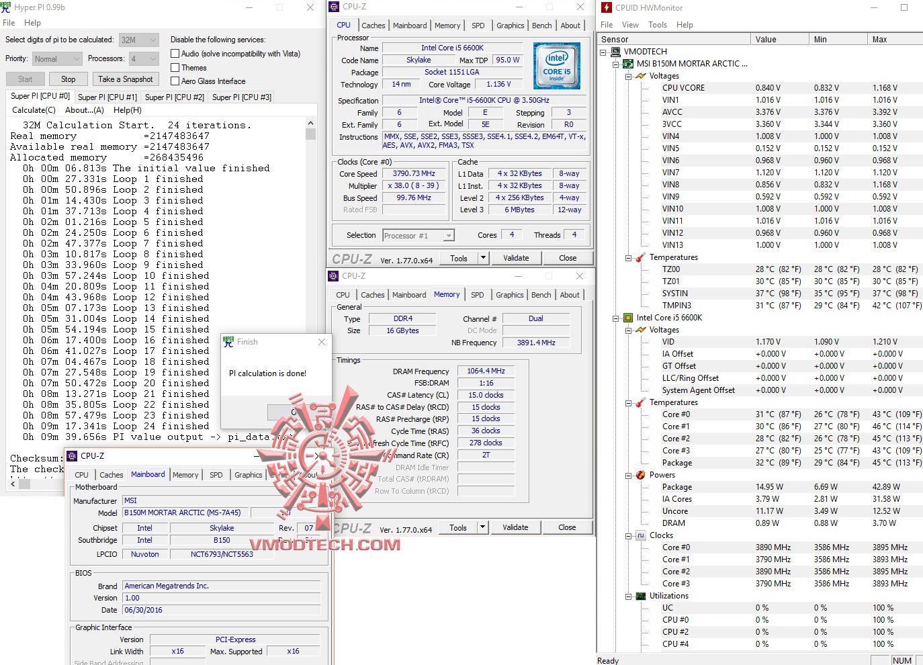Click the Hyper PI title bar icon
Screen dimensions: 923x665
[x=7, y=7]
